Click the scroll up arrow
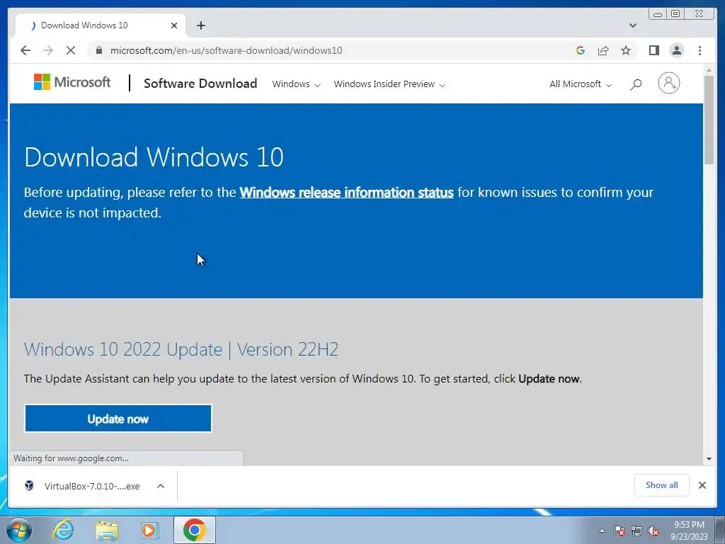The height and width of the screenshot is (544, 725). tap(709, 70)
